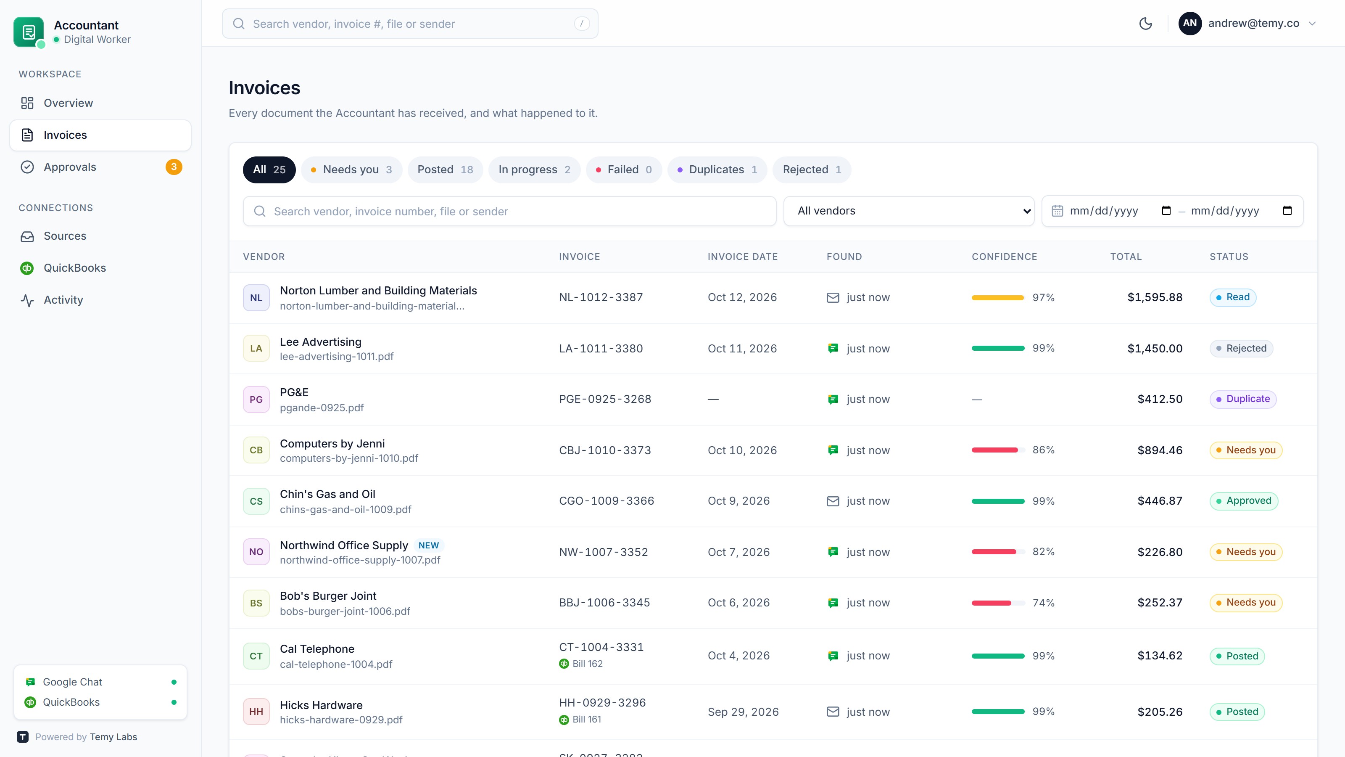Click QuickBooks Bill 162 link
This screenshot has height=757, width=1345.
[x=580, y=664]
